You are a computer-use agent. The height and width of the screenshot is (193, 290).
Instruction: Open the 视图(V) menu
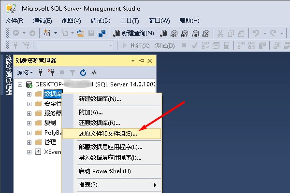point(71,20)
